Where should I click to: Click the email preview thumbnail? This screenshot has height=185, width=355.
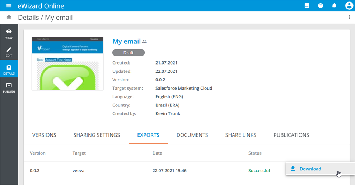(67, 63)
